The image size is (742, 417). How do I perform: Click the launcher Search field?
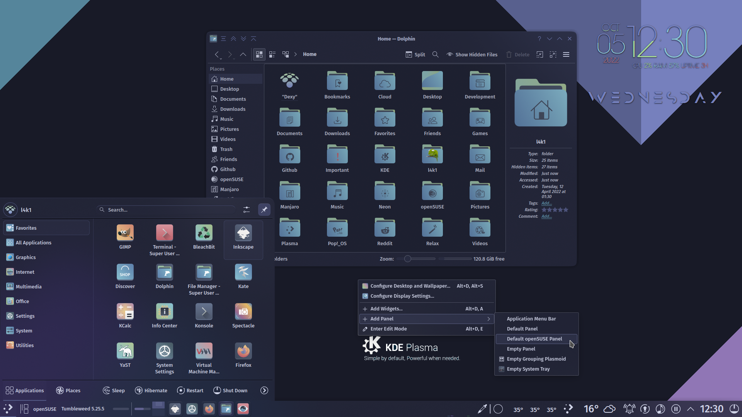(x=166, y=210)
